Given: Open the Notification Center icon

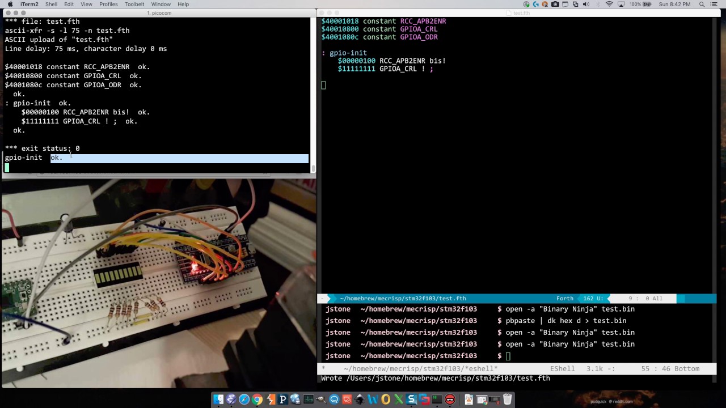Looking at the screenshot, I should (x=714, y=4).
